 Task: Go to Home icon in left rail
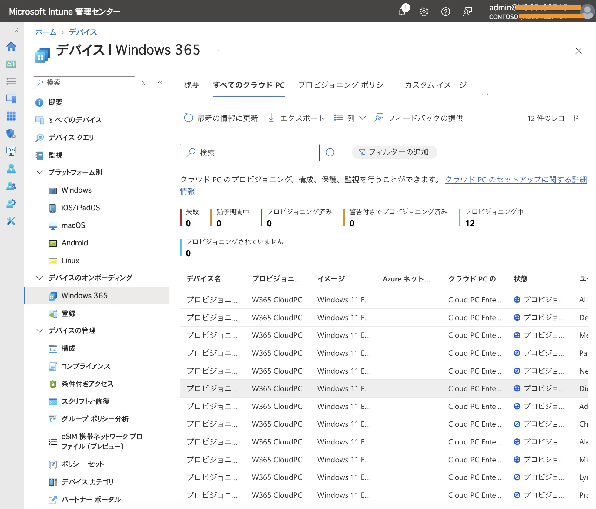[11, 47]
